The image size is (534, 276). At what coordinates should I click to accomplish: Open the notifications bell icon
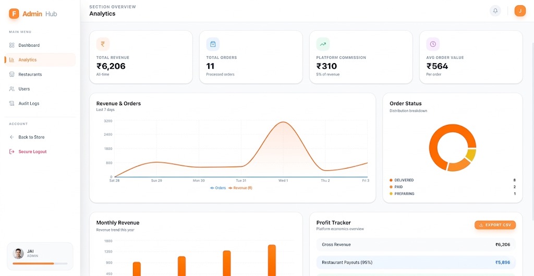click(x=495, y=11)
